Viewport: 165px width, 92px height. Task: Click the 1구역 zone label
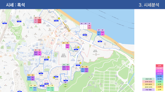(x=77, y=40)
